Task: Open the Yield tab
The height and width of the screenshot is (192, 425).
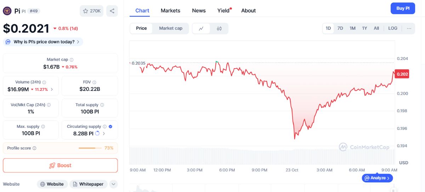Action: [x=224, y=11]
